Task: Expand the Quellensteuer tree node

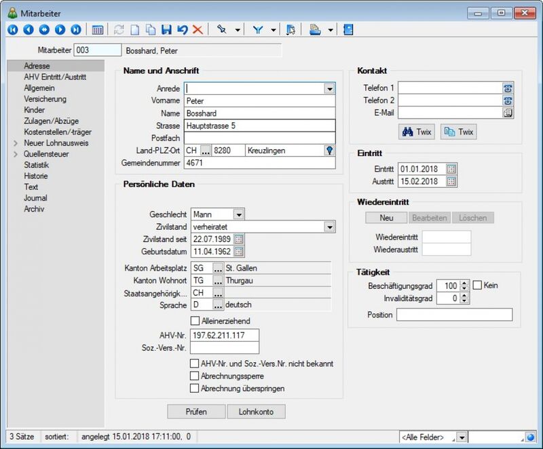Action: coord(16,154)
